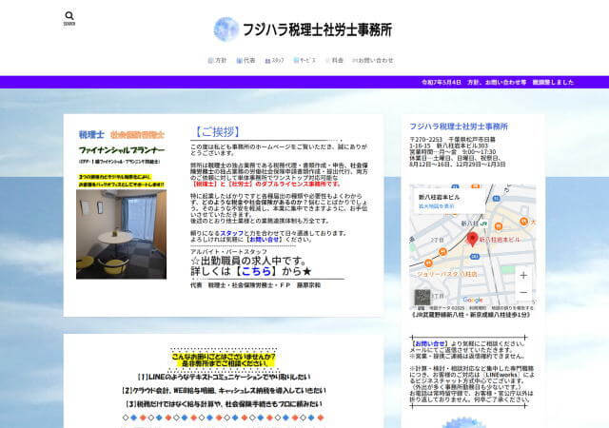Follow the sidebar 【お問い合せ】 link
Image resolution: width=609 pixels, height=428 pixels.
point(429,343)
